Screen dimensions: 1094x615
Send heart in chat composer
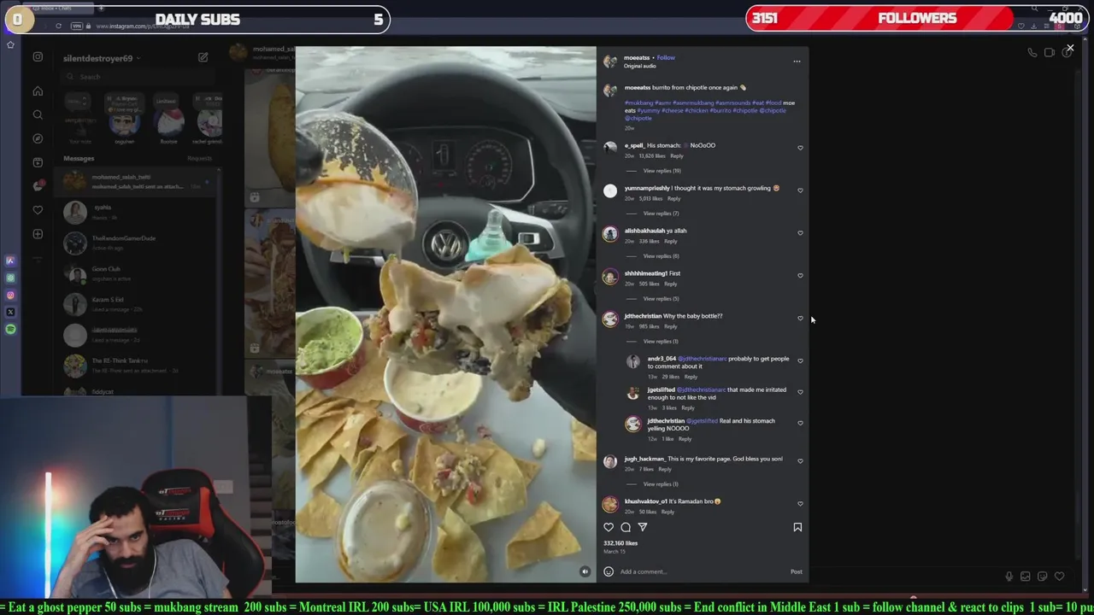coord(1059,577)
